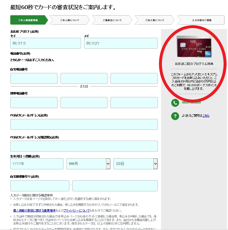Image resolution: width=228 pixels, height=230 pixels.
Task: Click the green phone icon
Action: (x=175, y=103)
